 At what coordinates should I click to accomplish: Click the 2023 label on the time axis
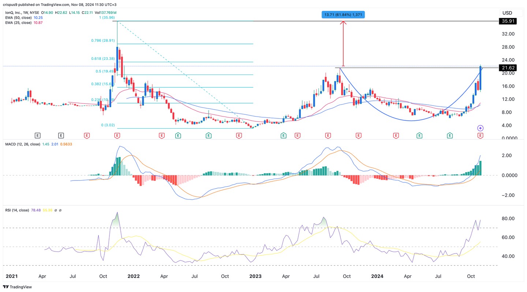point(255,276)
